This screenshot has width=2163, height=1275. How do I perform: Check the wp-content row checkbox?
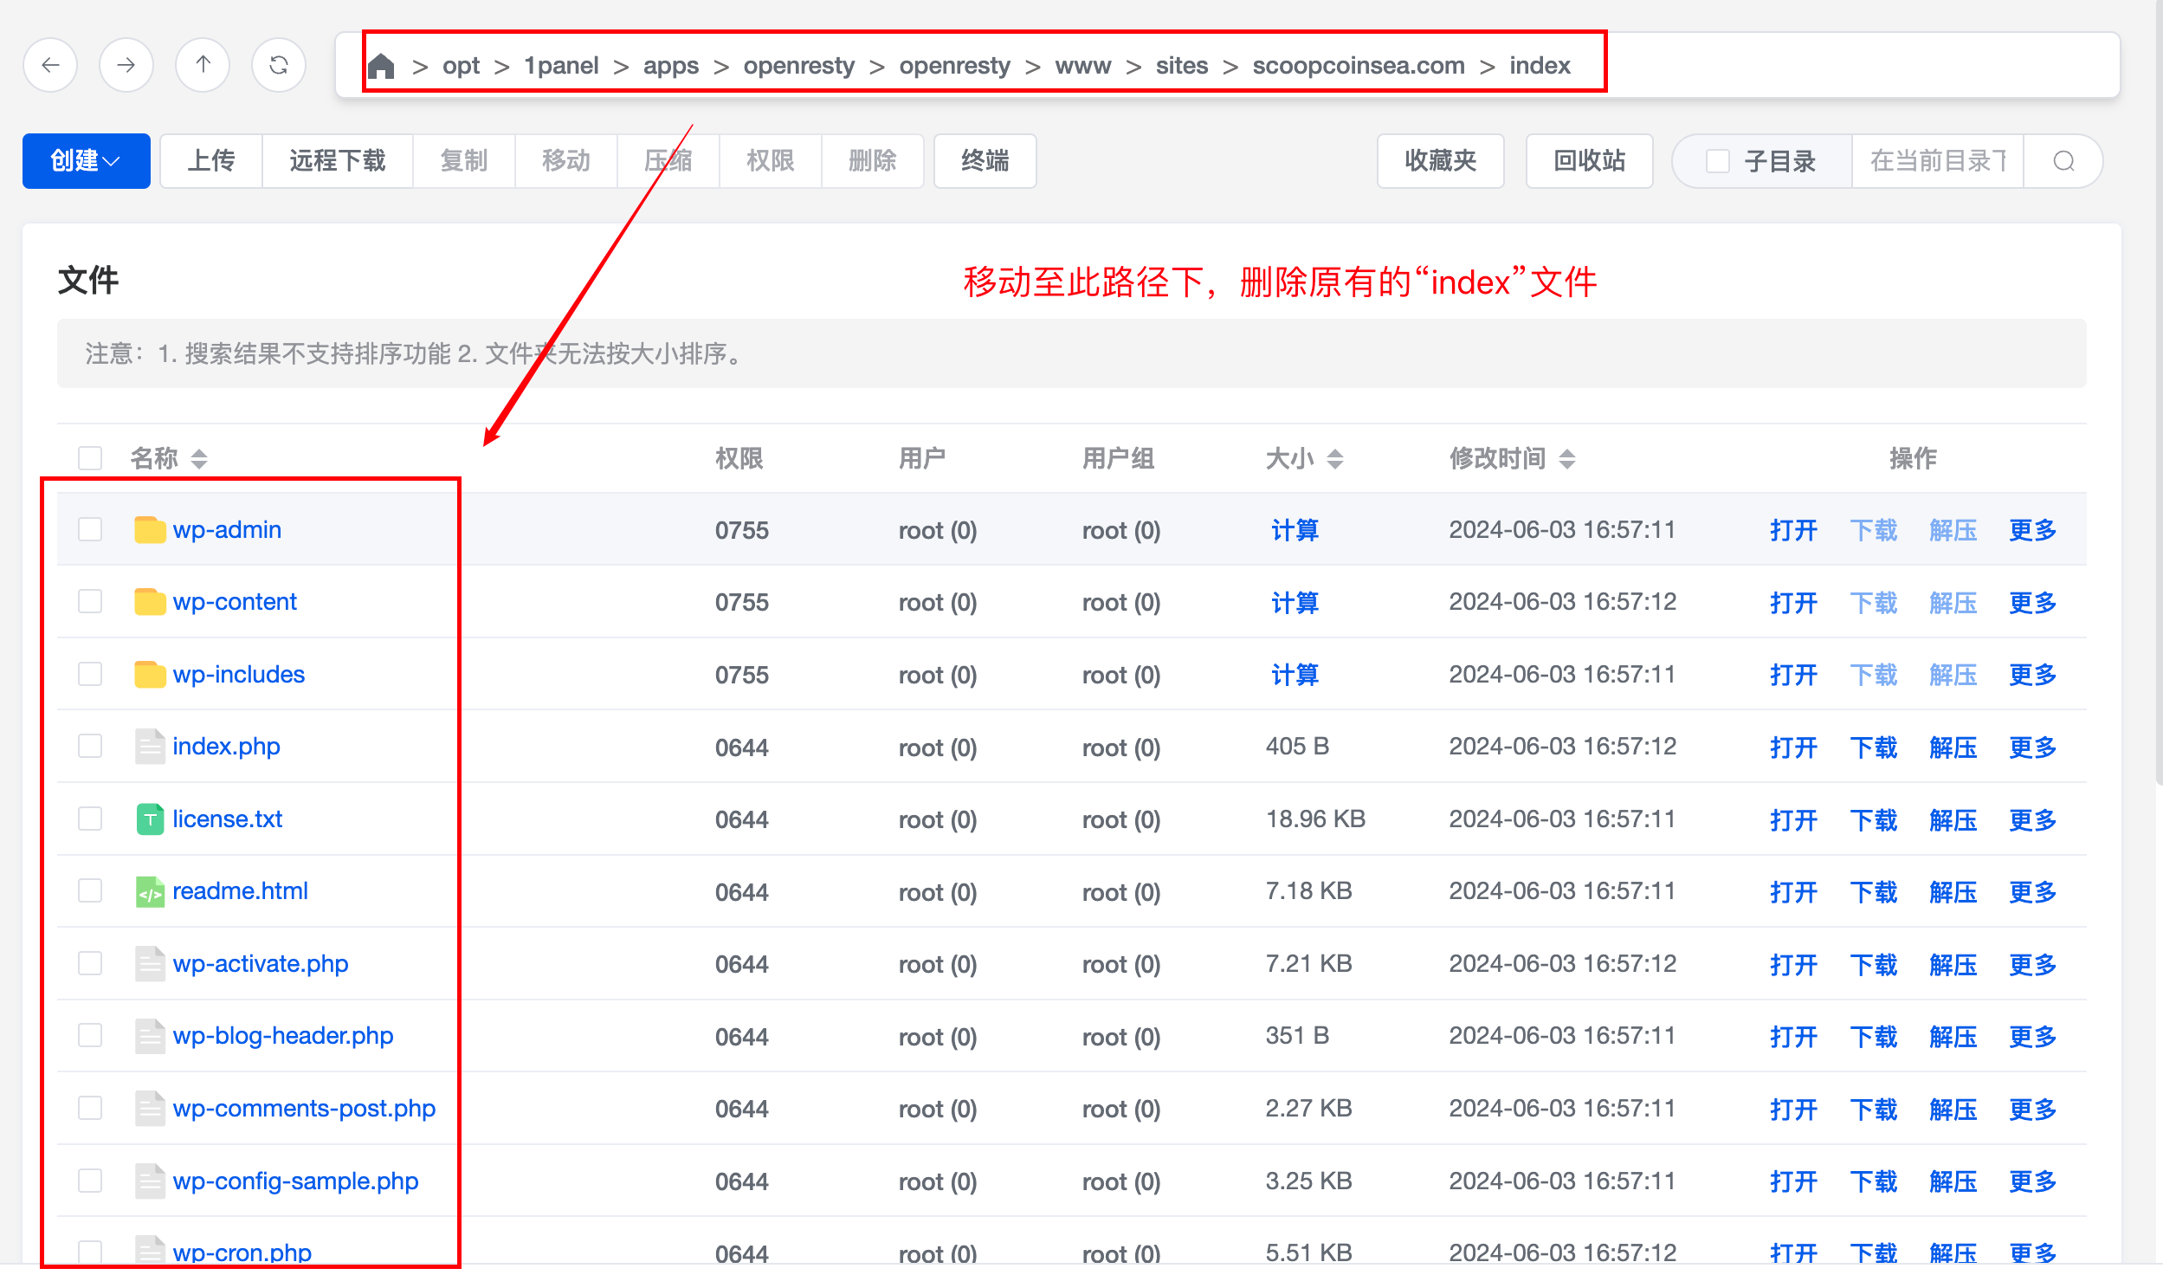coord(90,601)
